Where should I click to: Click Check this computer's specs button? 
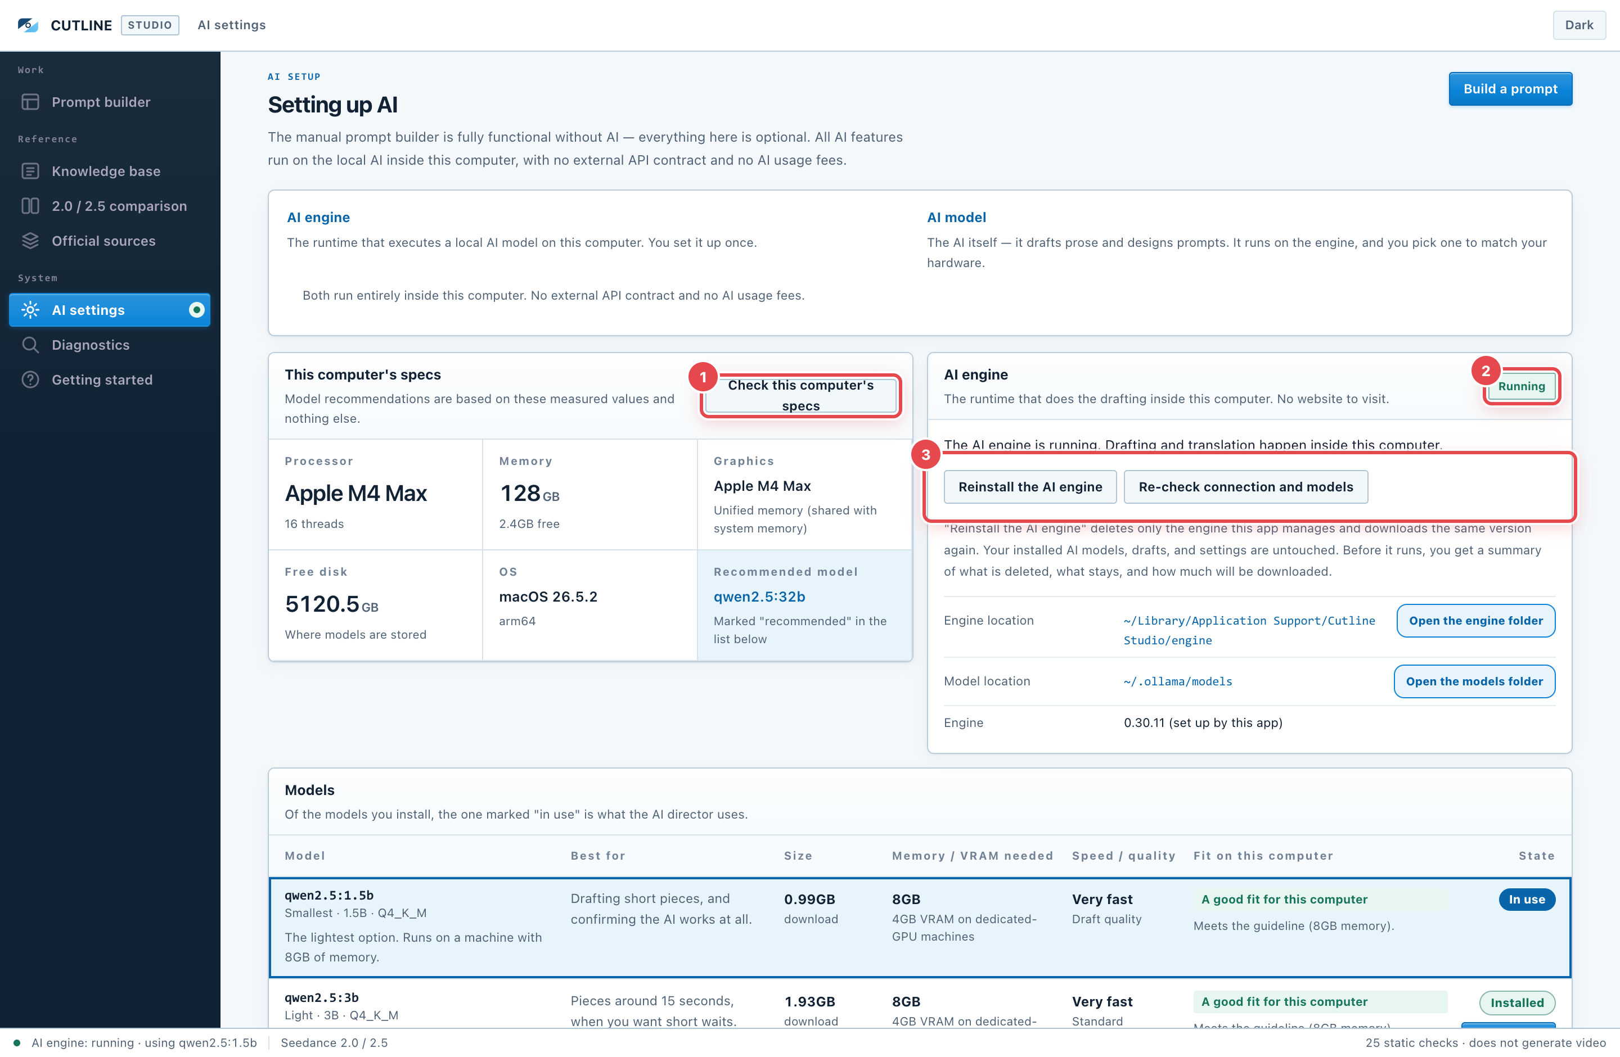point(800,395)
